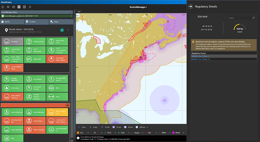Select the Open-loop EGCS tile
The width and height of the screenshot is (260, 142).
point(57,42)
